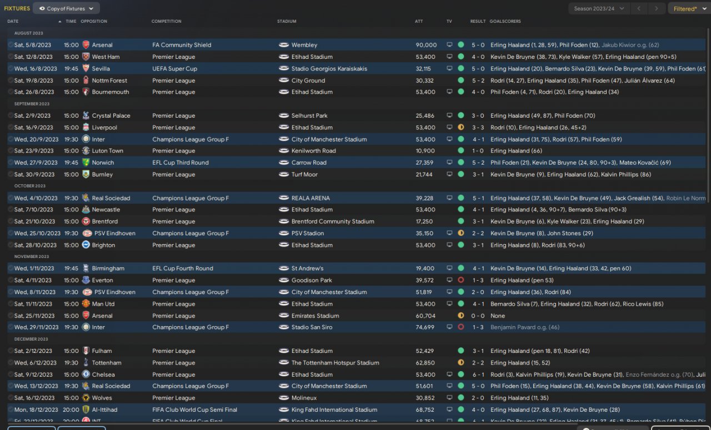Click the 6 - 1 result against Chelsea
The height and width of the screenshot is (430, 711).
coord(478,375)
